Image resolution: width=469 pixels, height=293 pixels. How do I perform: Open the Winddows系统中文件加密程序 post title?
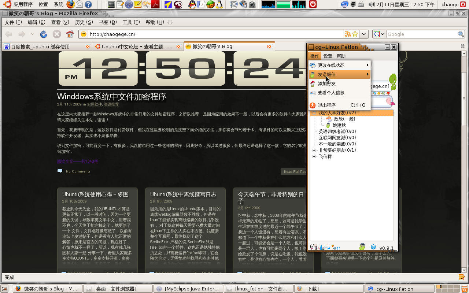click(x=112, y=97)
